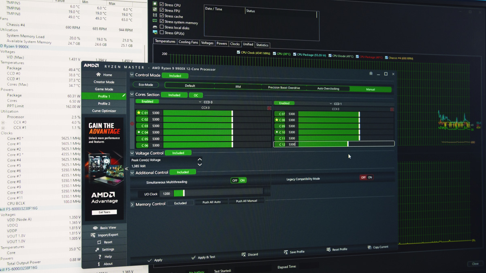This screenshot has width=486, height=273.
Task: Click the gold star on core C 01
Action: 139,113
